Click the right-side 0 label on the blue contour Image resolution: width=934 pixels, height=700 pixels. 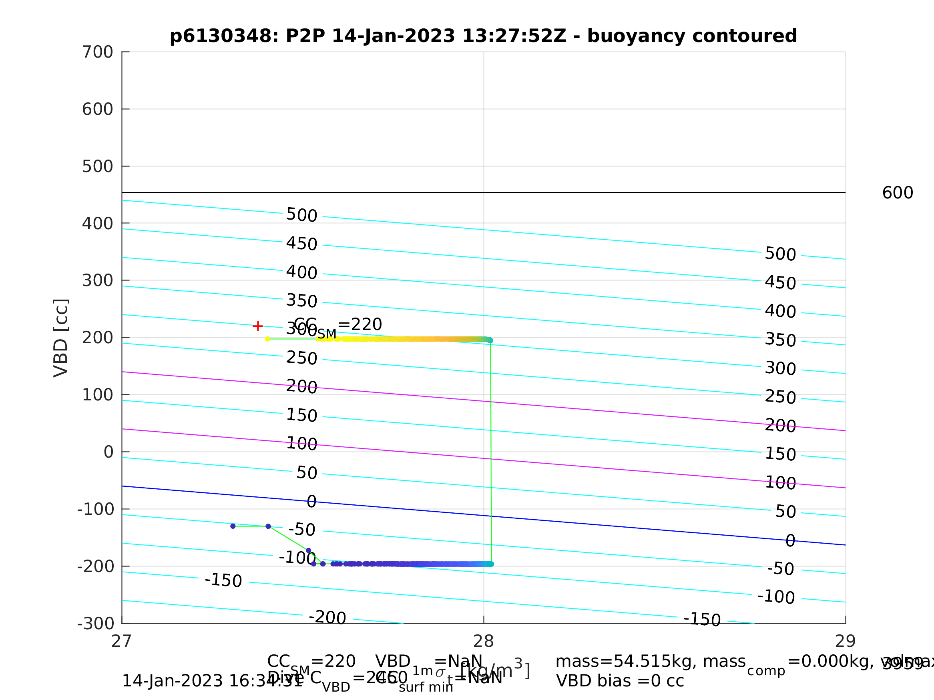[x=790, y=540]
